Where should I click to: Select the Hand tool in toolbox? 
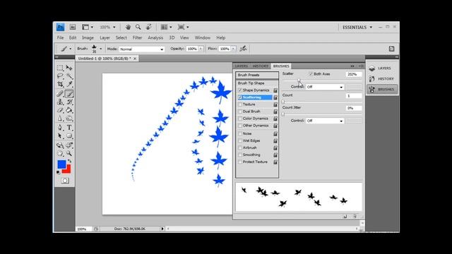point(60,154)
